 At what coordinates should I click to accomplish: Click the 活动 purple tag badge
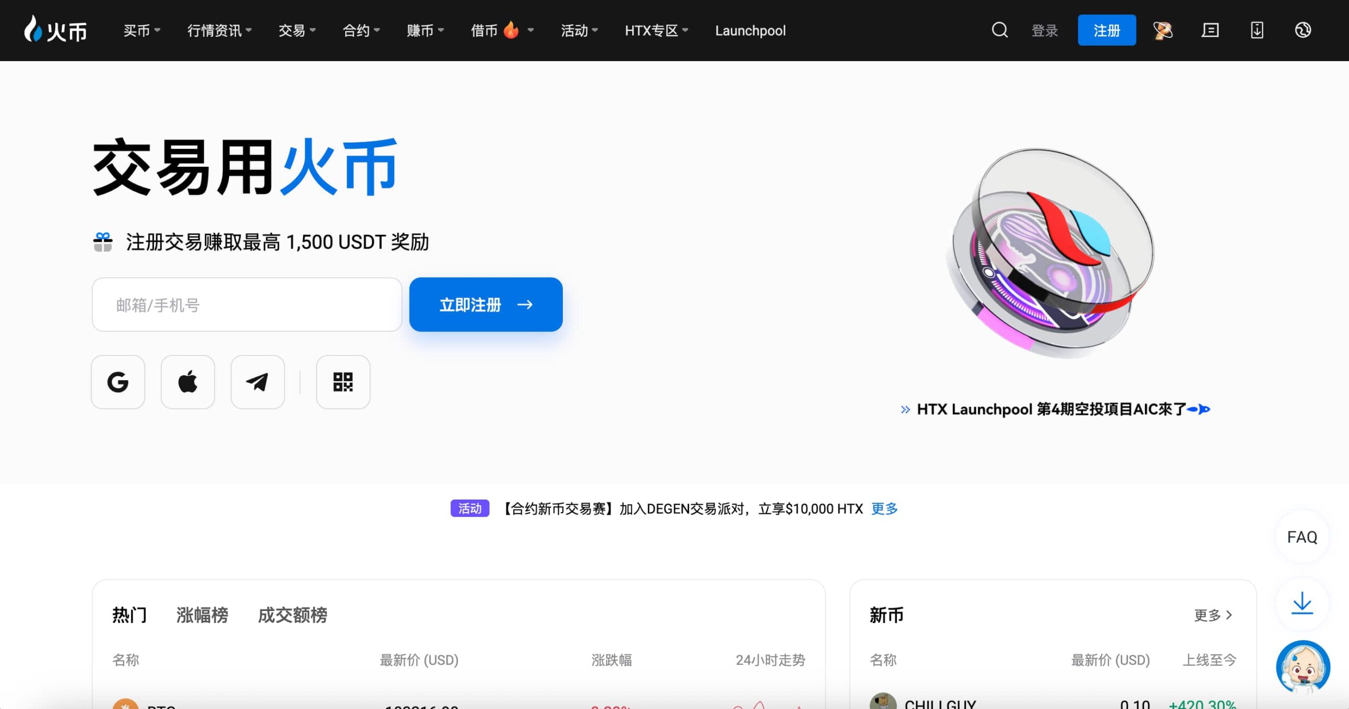tap(470, 508)
